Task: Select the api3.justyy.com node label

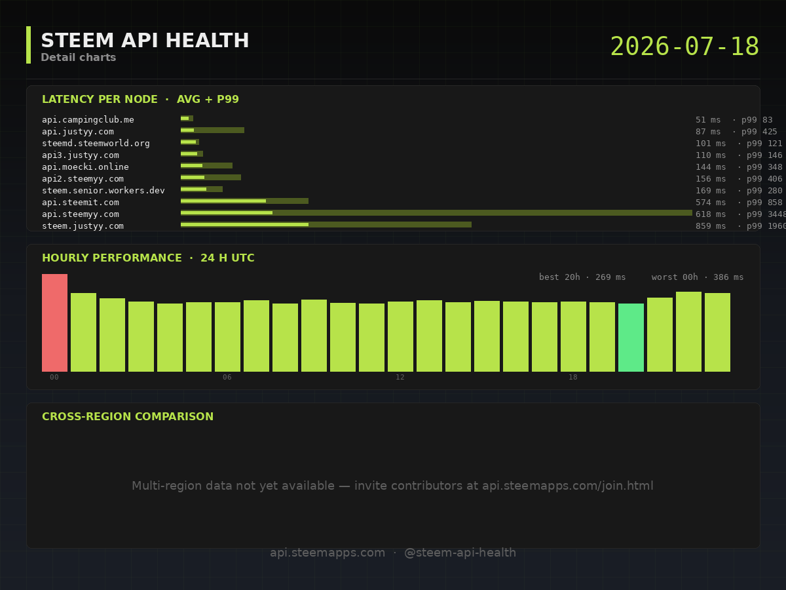Action: coord(81,155)
